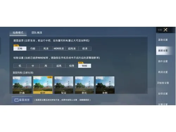This screenshot has width=176, height=132.
Task: Open 基础设置 in the sidebar
Action: 163,40
